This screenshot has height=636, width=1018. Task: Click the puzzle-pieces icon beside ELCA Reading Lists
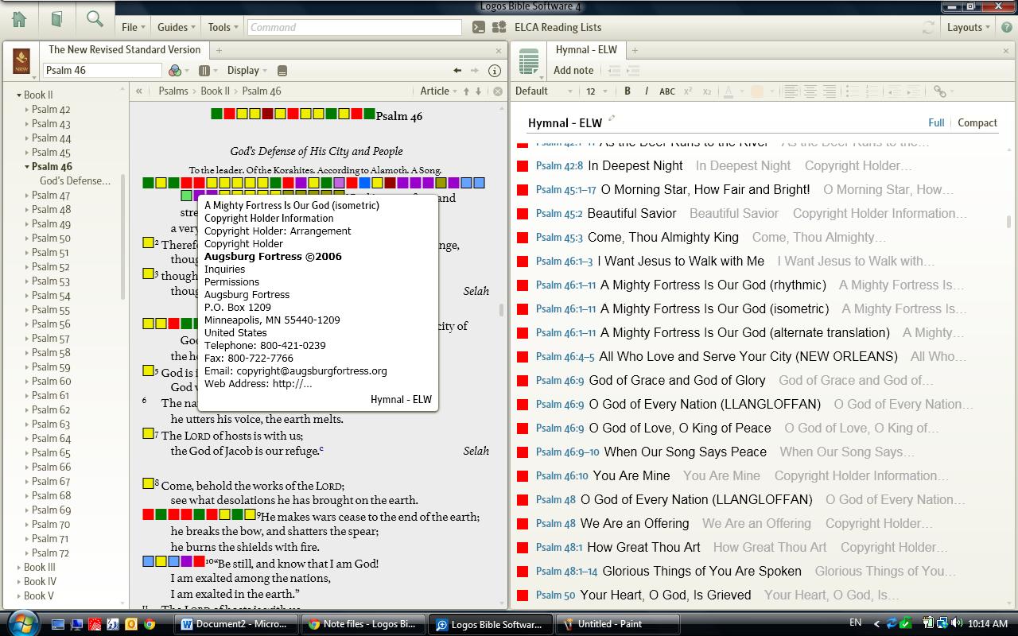coord(499,27)
